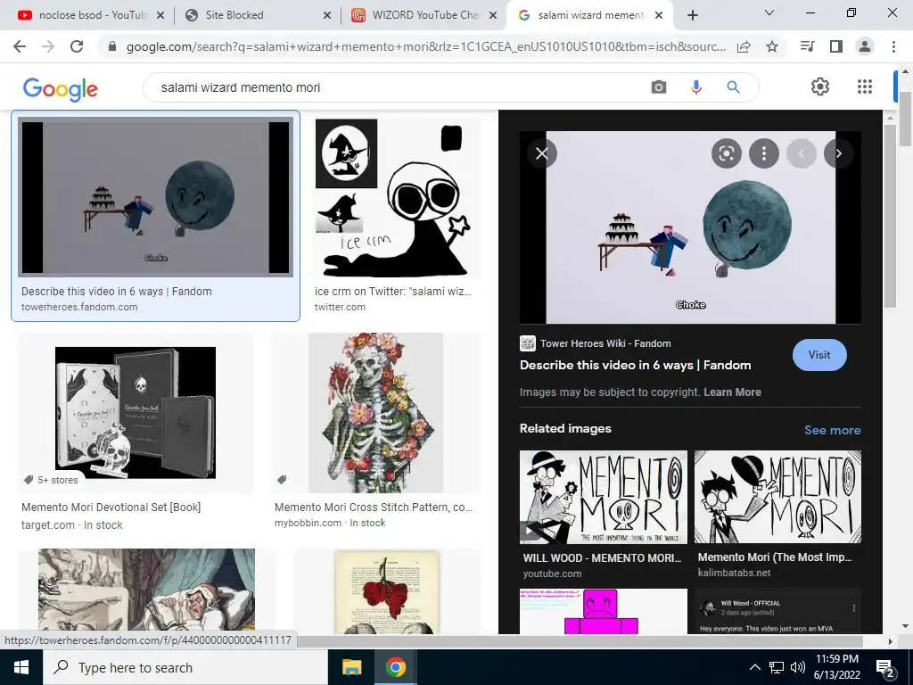Share this page via the share icon
Viewport: 913px width, 685px height.
[744, 46]
